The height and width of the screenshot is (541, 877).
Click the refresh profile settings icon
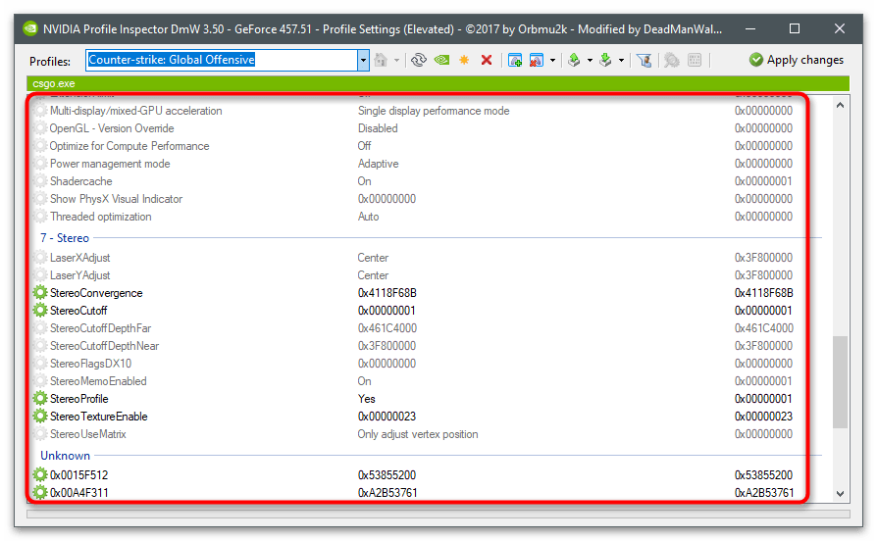pos(418,60)
